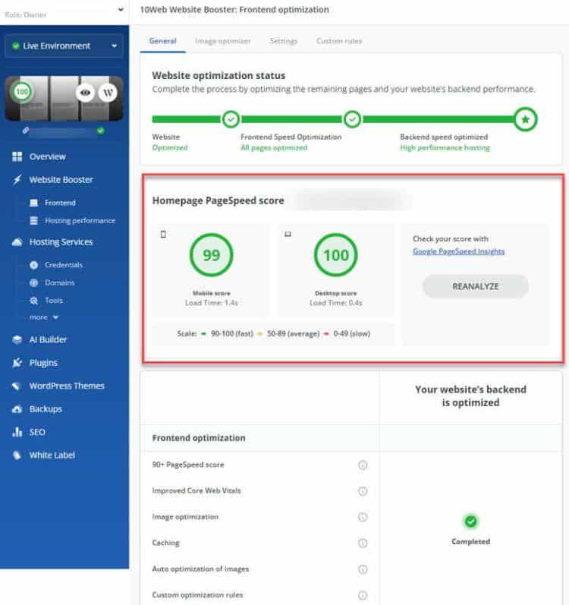Click 'All pages optimized' status text
This screenshot has width=569, height=605.
[274, 148]
